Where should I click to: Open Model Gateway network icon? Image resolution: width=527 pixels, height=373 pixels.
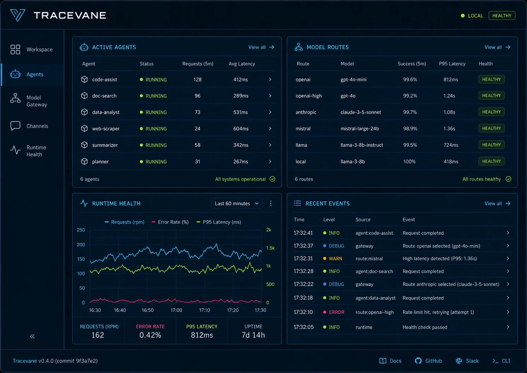[15, 98]
